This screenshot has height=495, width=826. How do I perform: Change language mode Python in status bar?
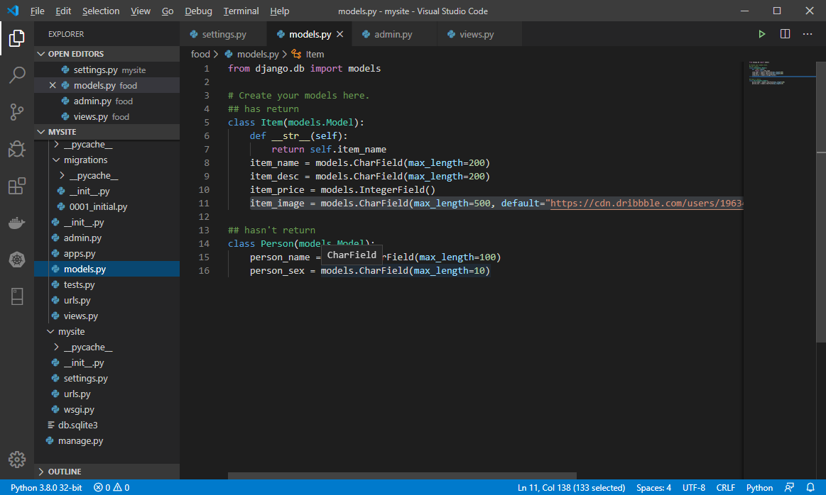coord(759,488)
